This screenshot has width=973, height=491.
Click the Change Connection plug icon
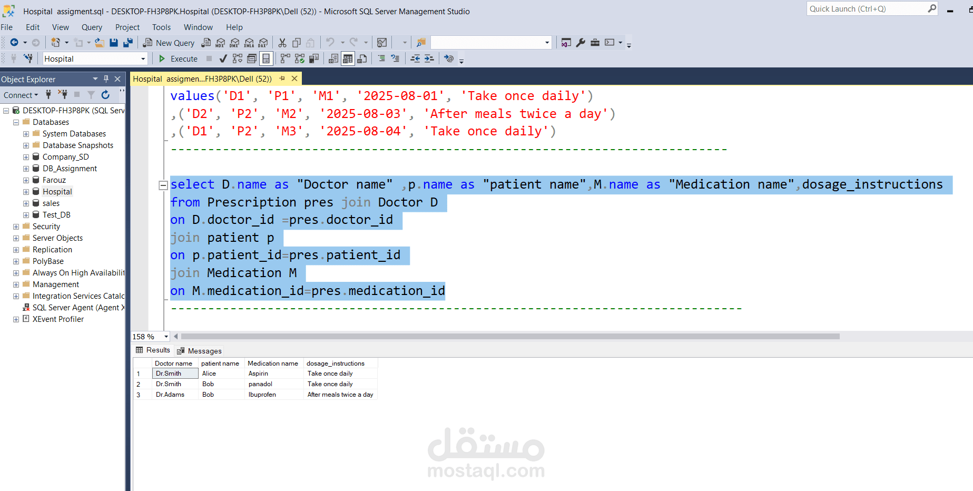click(x=28, y=58)
